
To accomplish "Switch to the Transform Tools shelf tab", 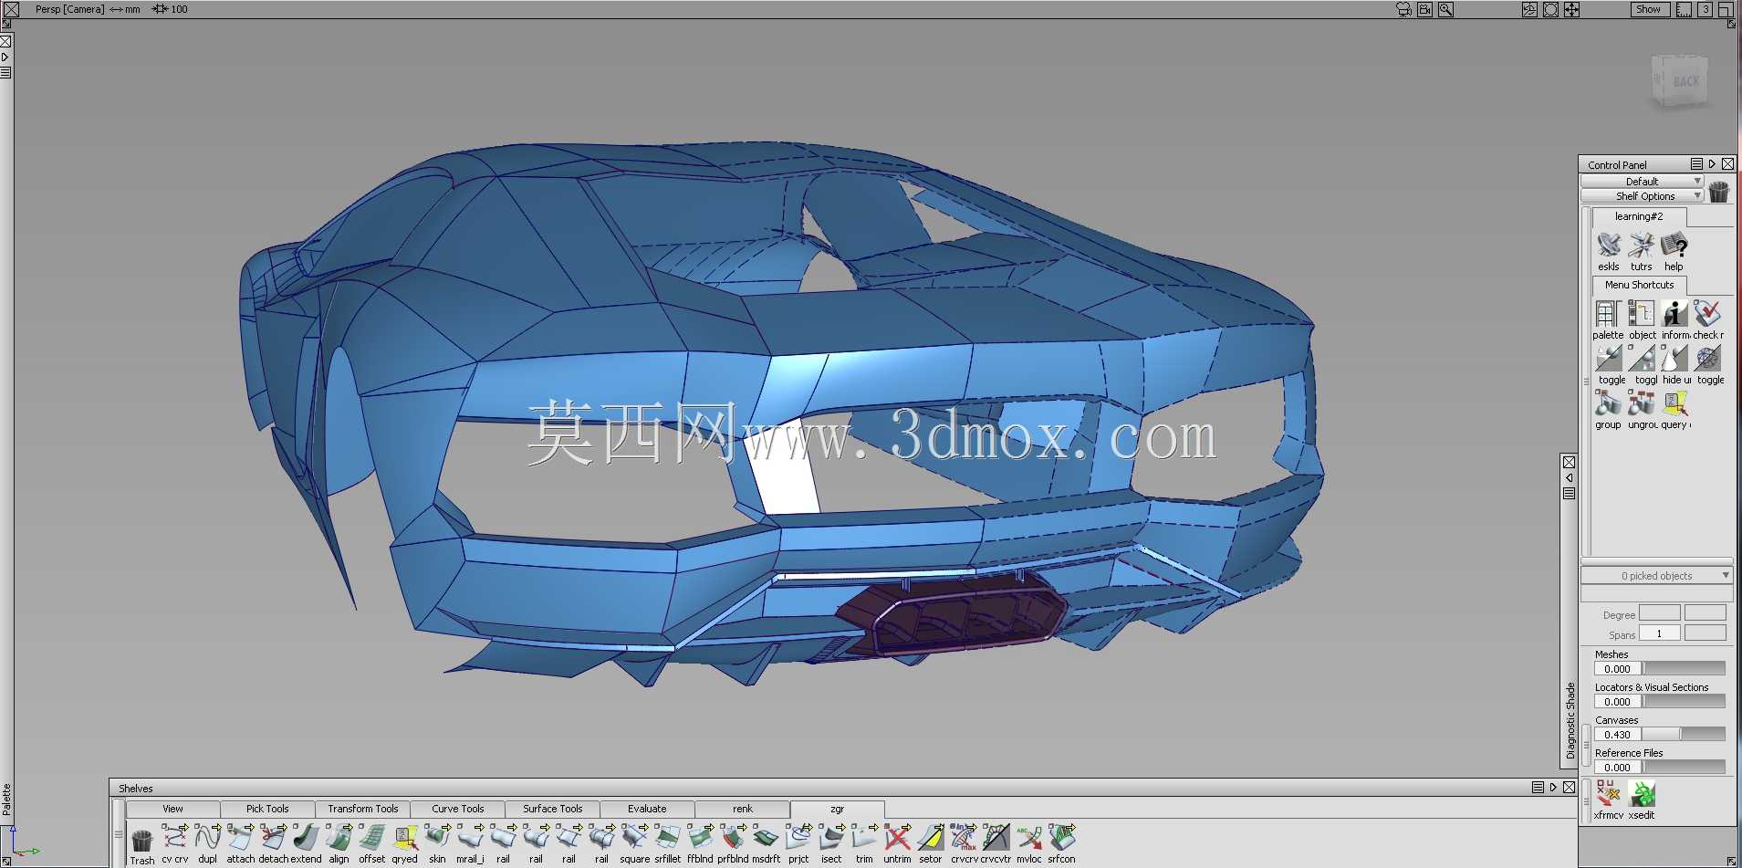I will [x=363, y=809].
